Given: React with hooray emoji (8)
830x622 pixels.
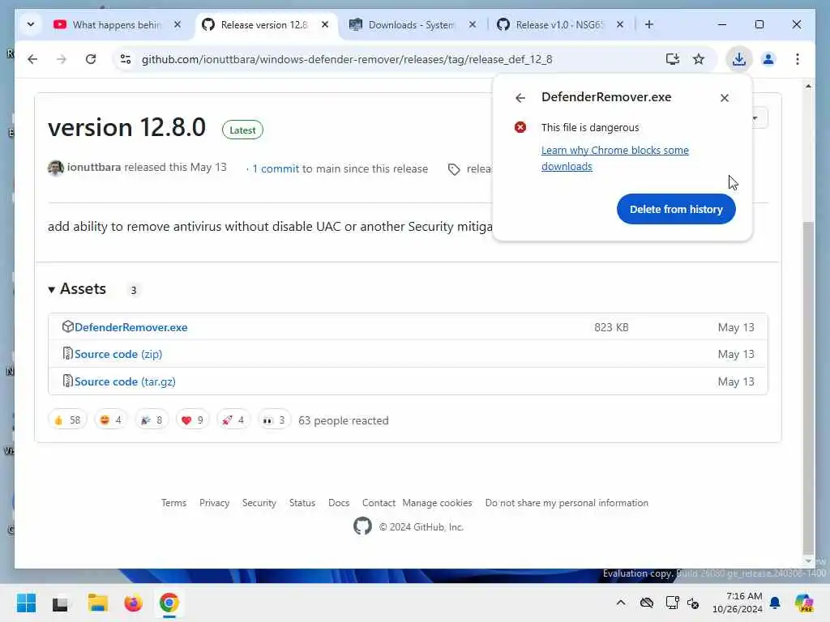Looking at the screenshot, I should coord(152,420).
